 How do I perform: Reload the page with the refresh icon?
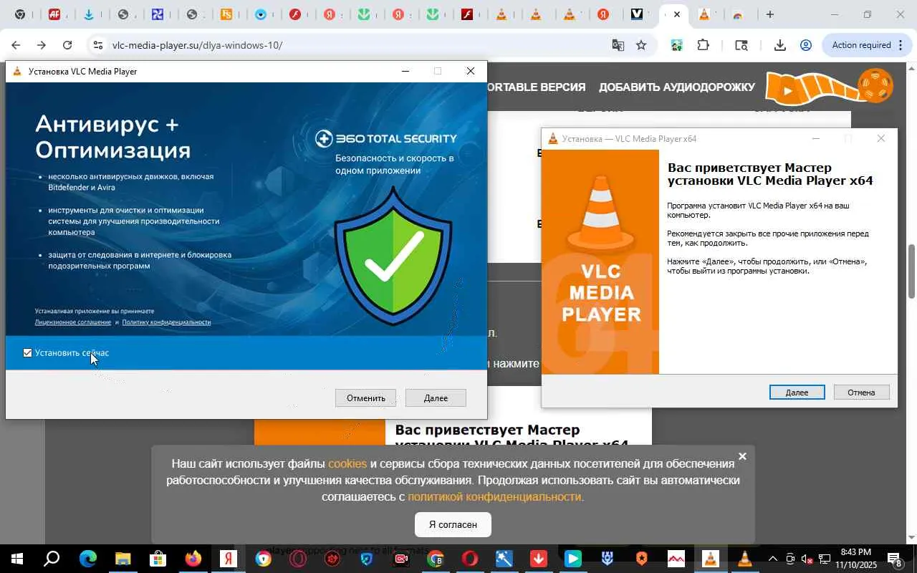click(x=67, y=45)
